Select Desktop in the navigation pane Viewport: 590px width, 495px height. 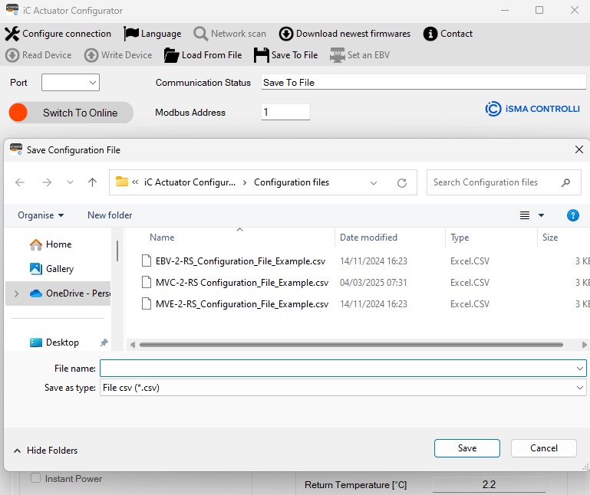tap(62, 343)
